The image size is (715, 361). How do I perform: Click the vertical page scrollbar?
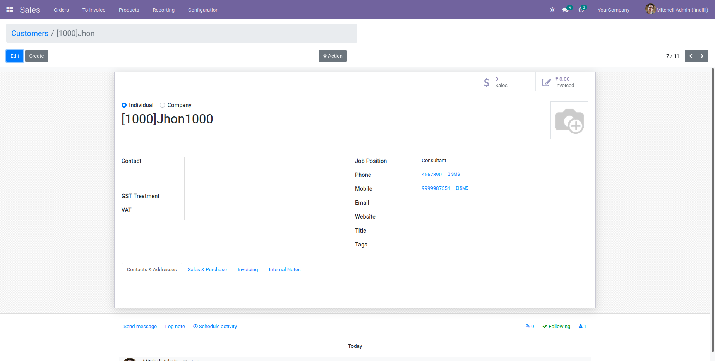pyautogui.click(x=713, y=210)
